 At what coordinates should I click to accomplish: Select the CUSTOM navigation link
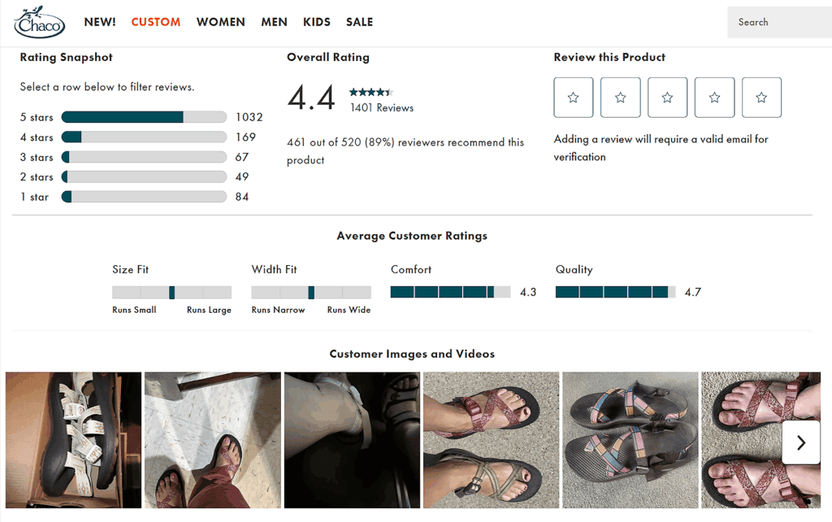point(155,22)
